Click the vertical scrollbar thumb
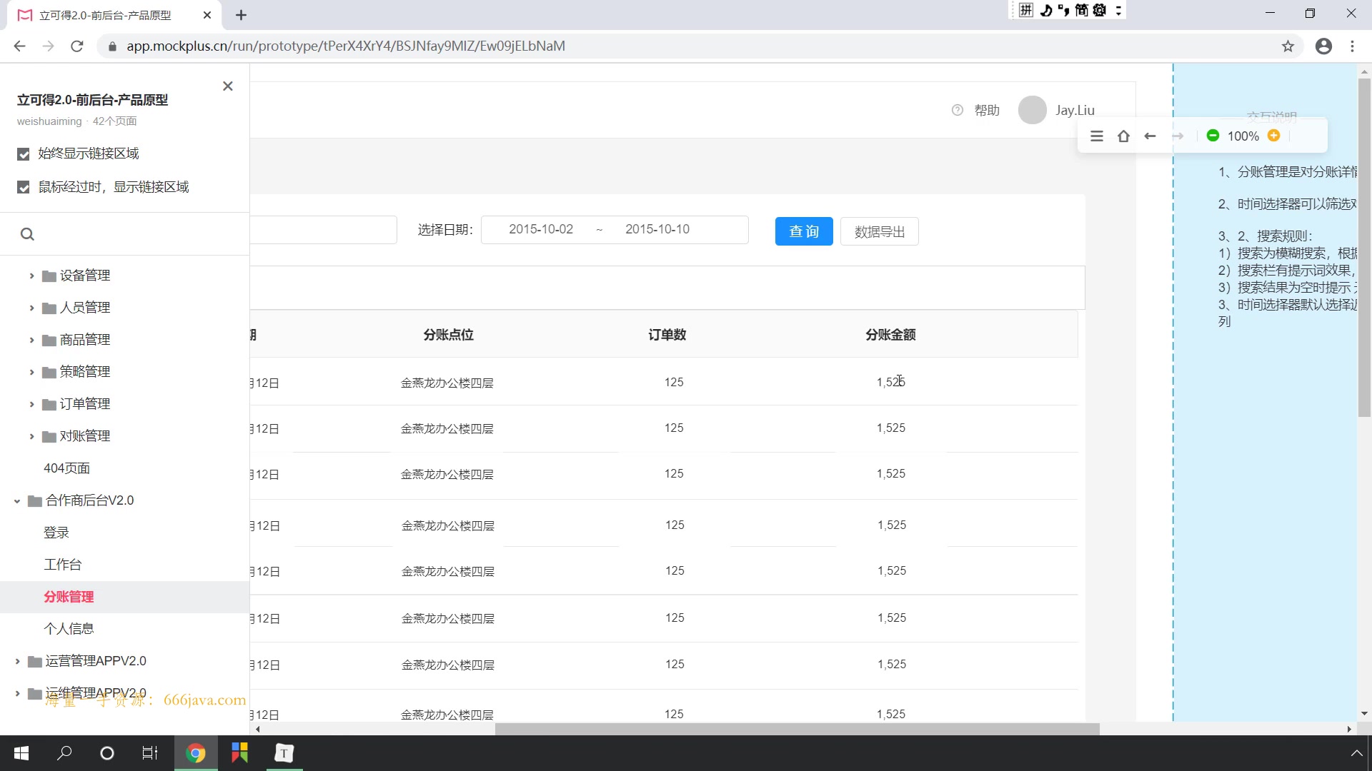Image resolution: width=1372 pixels, height=771 pixels. click(1364, 247)
